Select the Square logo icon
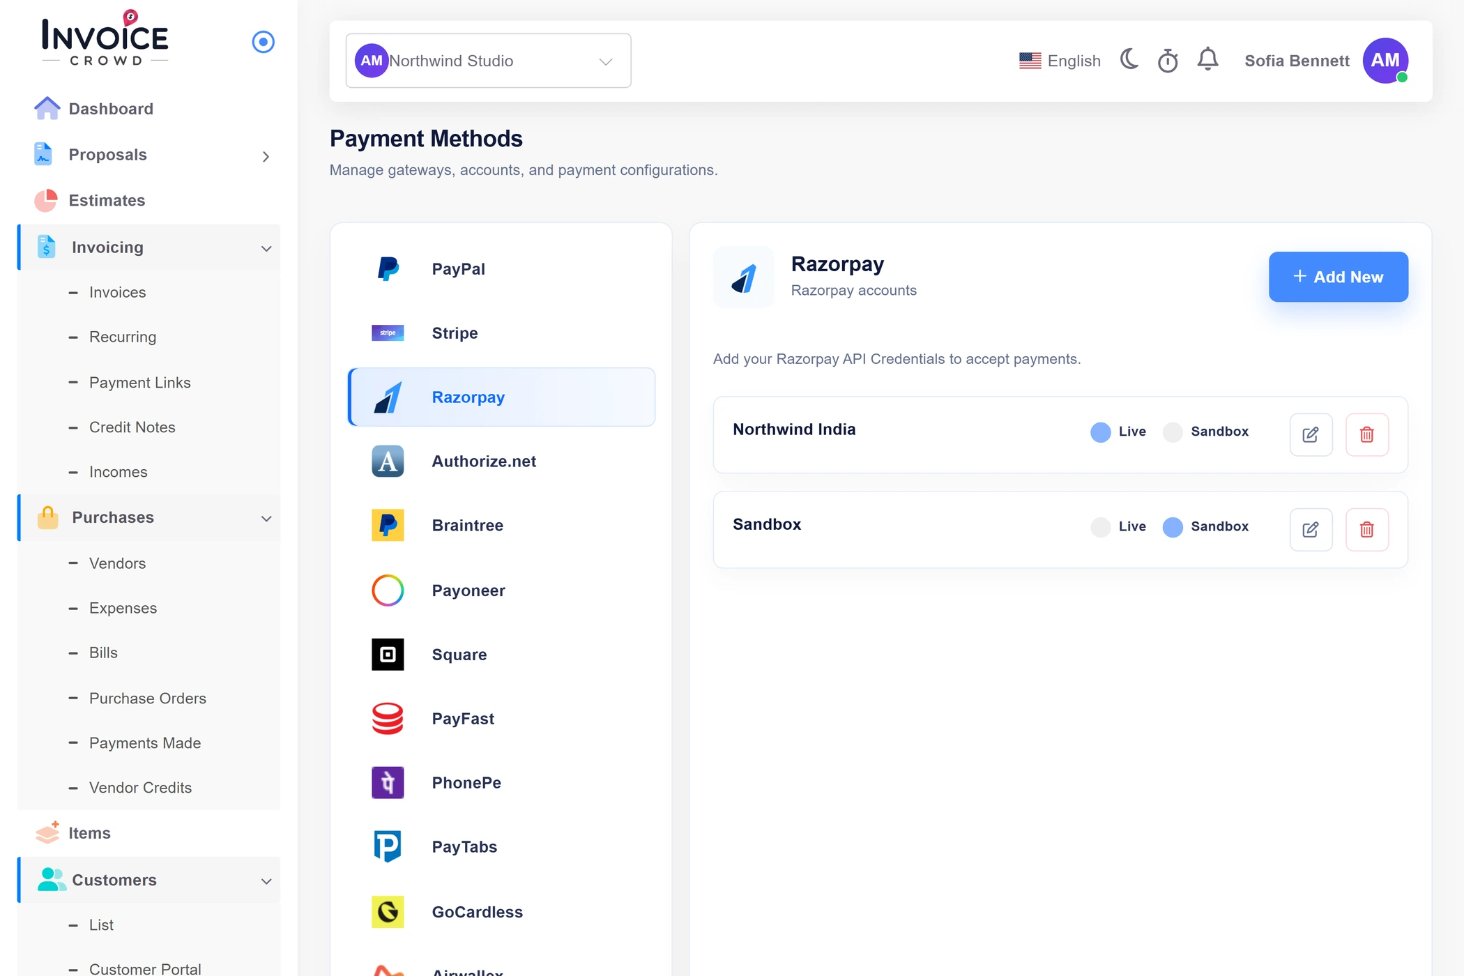This screenshot has height=976, width=1464. click(x=388, y=654)
